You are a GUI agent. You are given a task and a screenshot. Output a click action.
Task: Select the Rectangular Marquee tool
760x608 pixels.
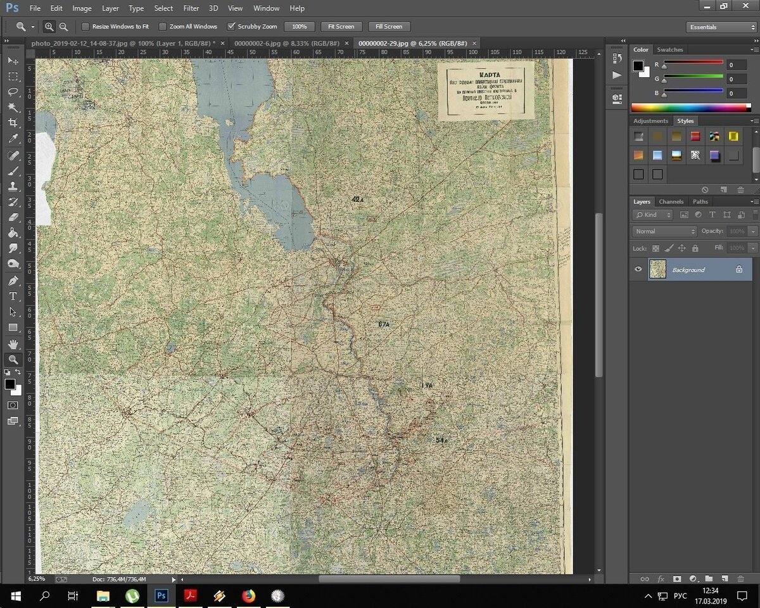pos(13,77)
